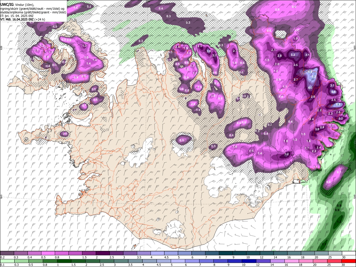Pick the top-row swatch between 2.5 and 3
Screen dimensions: 356x267
tap(116, 253)
